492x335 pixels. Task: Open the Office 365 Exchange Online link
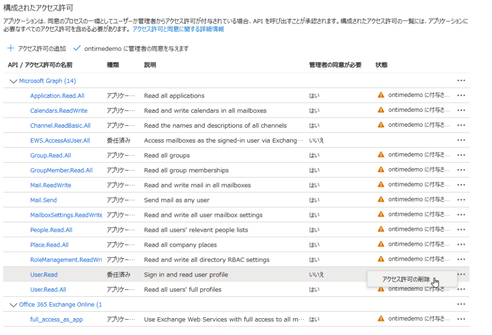[60, 305]
